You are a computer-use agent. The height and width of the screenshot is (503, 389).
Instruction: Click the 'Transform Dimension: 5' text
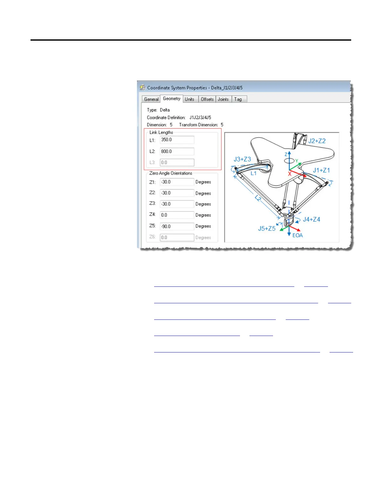click(x=201, y=125)
